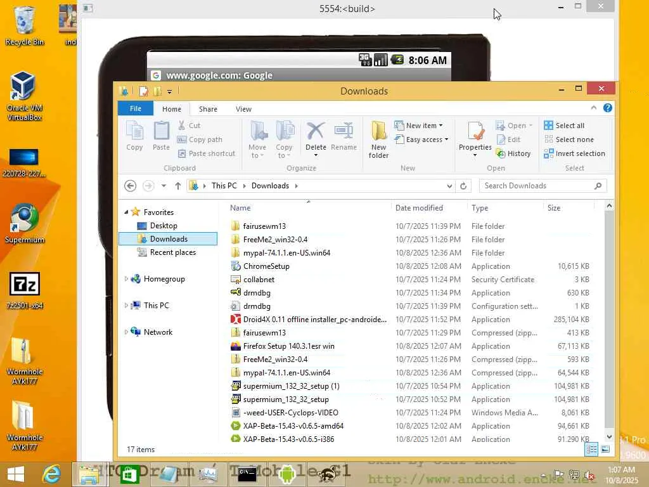Select supermium_132_32_setup (1) file
Image resolution: width=649 pixels, height=487 pixels.
[411, 386]
